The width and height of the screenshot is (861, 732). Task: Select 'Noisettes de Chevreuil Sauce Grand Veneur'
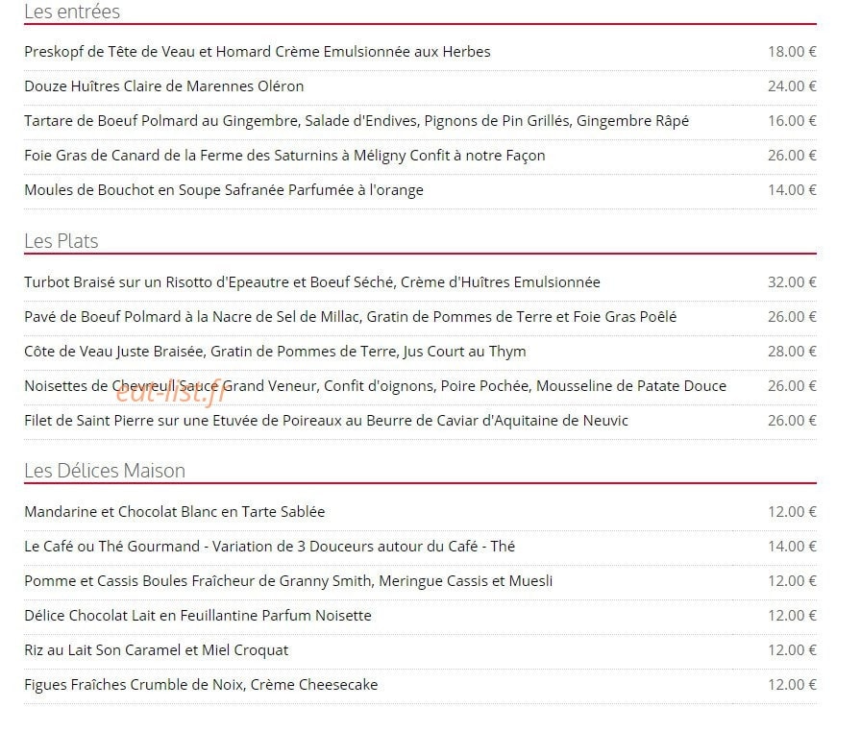(375, 386)
